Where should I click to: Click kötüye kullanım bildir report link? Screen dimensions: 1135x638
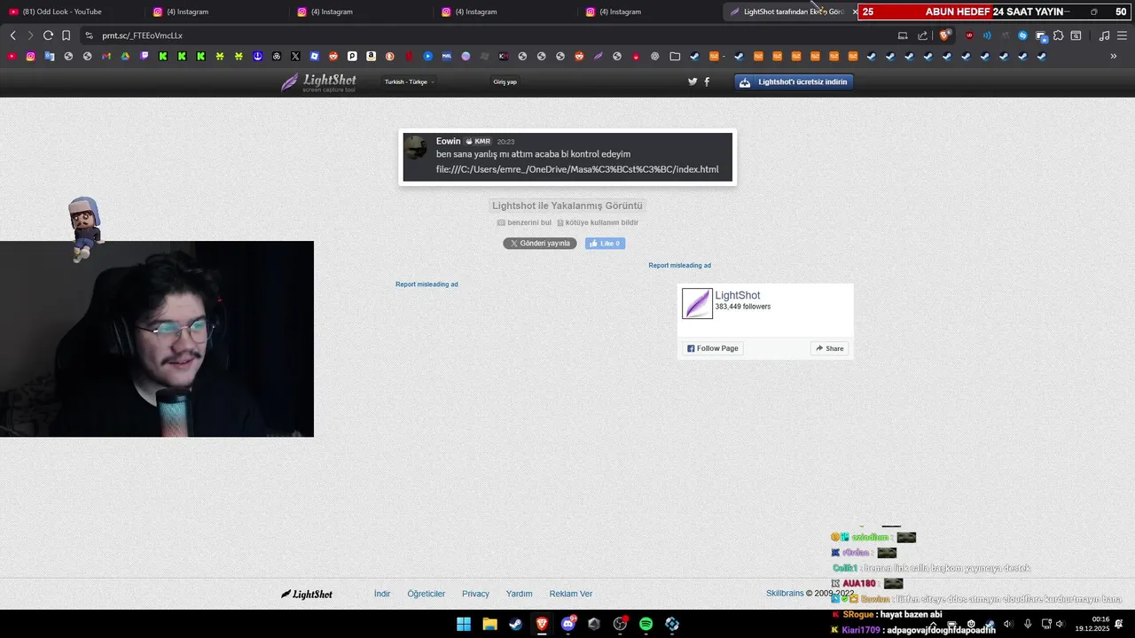(597, 222)
